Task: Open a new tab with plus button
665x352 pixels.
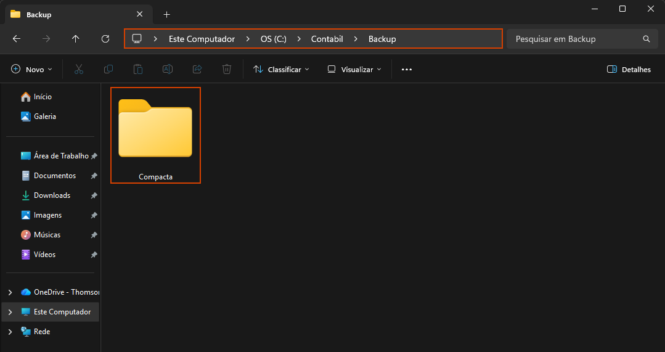Action: [166, 14]
